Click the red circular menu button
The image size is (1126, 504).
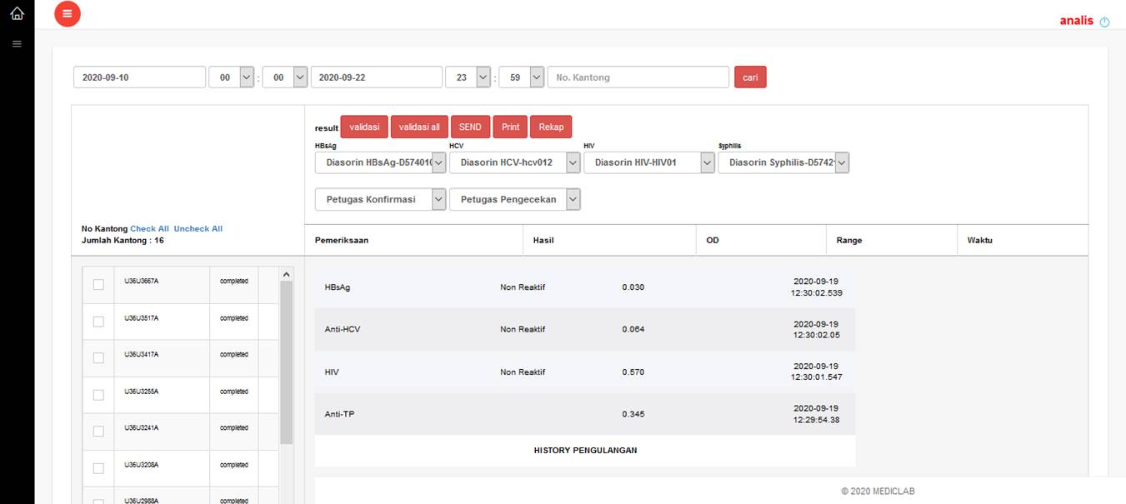pos(68,13)
